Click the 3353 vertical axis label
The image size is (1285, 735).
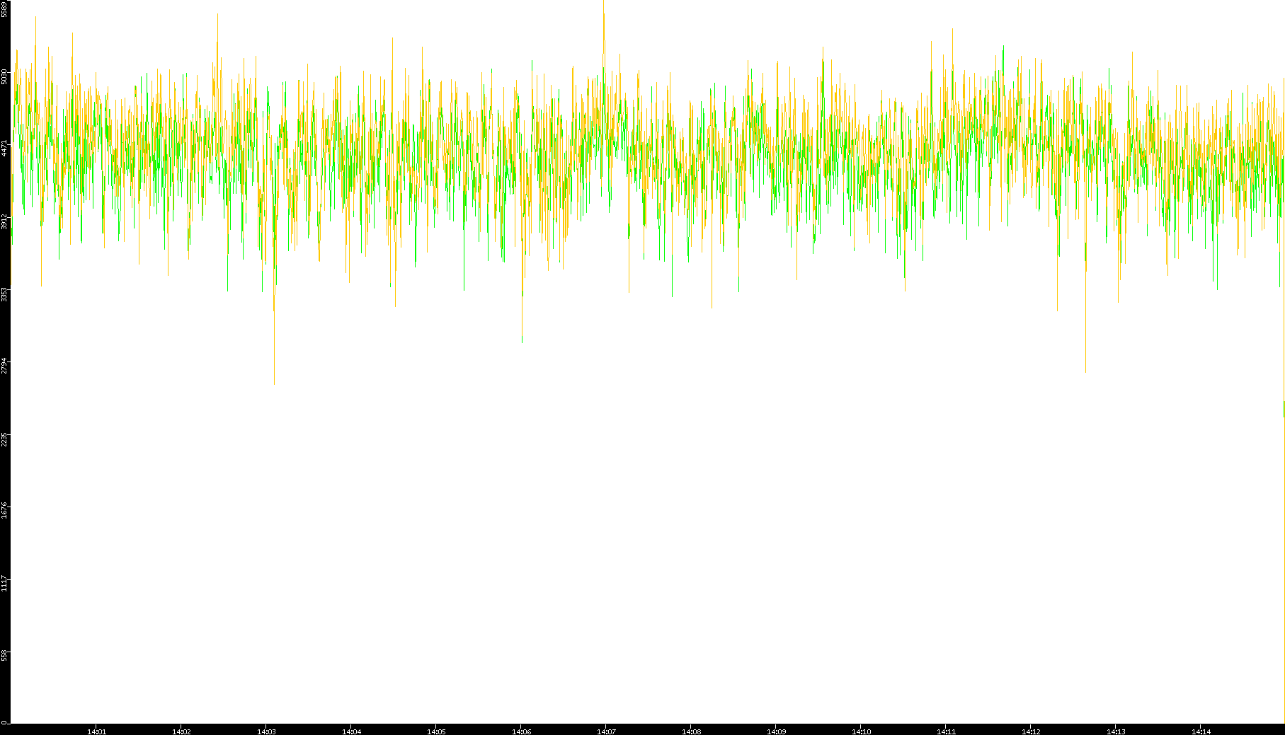[5, 294]
